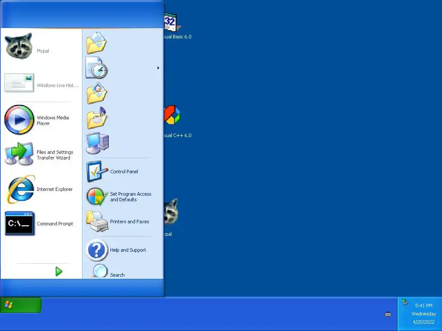Click the tray network icon above the clock

coord(405,302)
